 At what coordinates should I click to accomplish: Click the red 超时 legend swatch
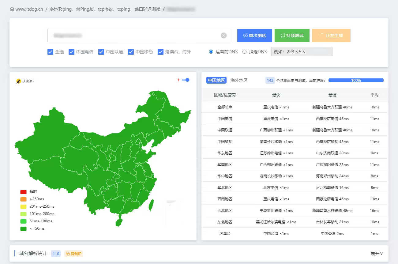point(24,192)
